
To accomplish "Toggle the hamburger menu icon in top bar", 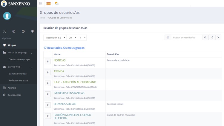I will point(41,3).
